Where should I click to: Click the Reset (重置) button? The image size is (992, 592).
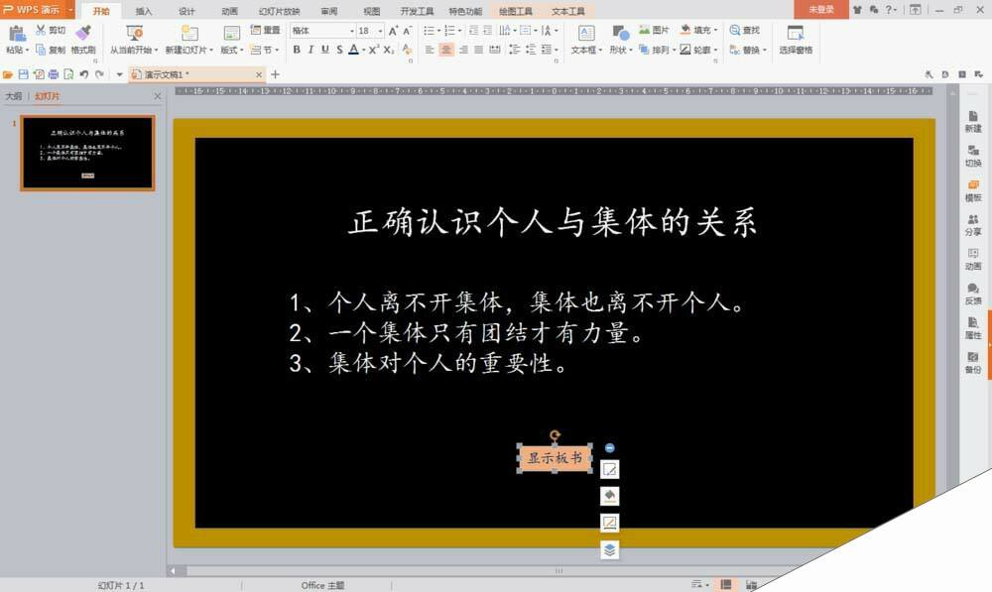[265, 30]
